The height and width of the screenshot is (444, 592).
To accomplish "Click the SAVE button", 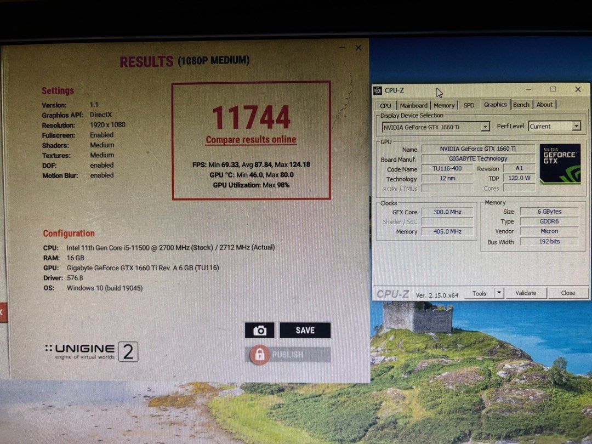I will [305, 331].
